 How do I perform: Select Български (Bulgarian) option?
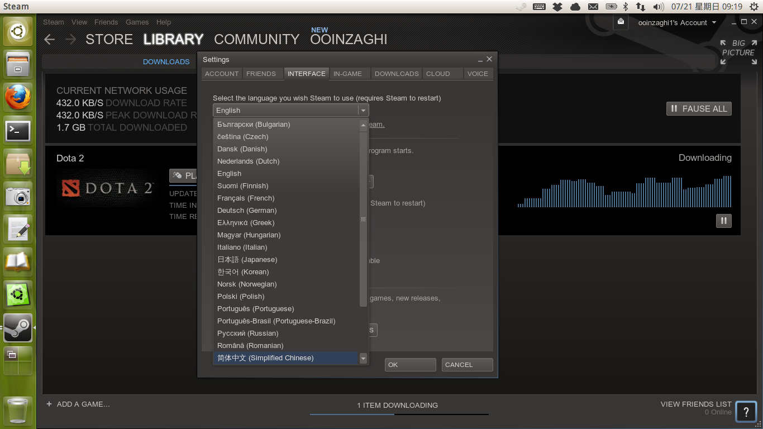285,125
